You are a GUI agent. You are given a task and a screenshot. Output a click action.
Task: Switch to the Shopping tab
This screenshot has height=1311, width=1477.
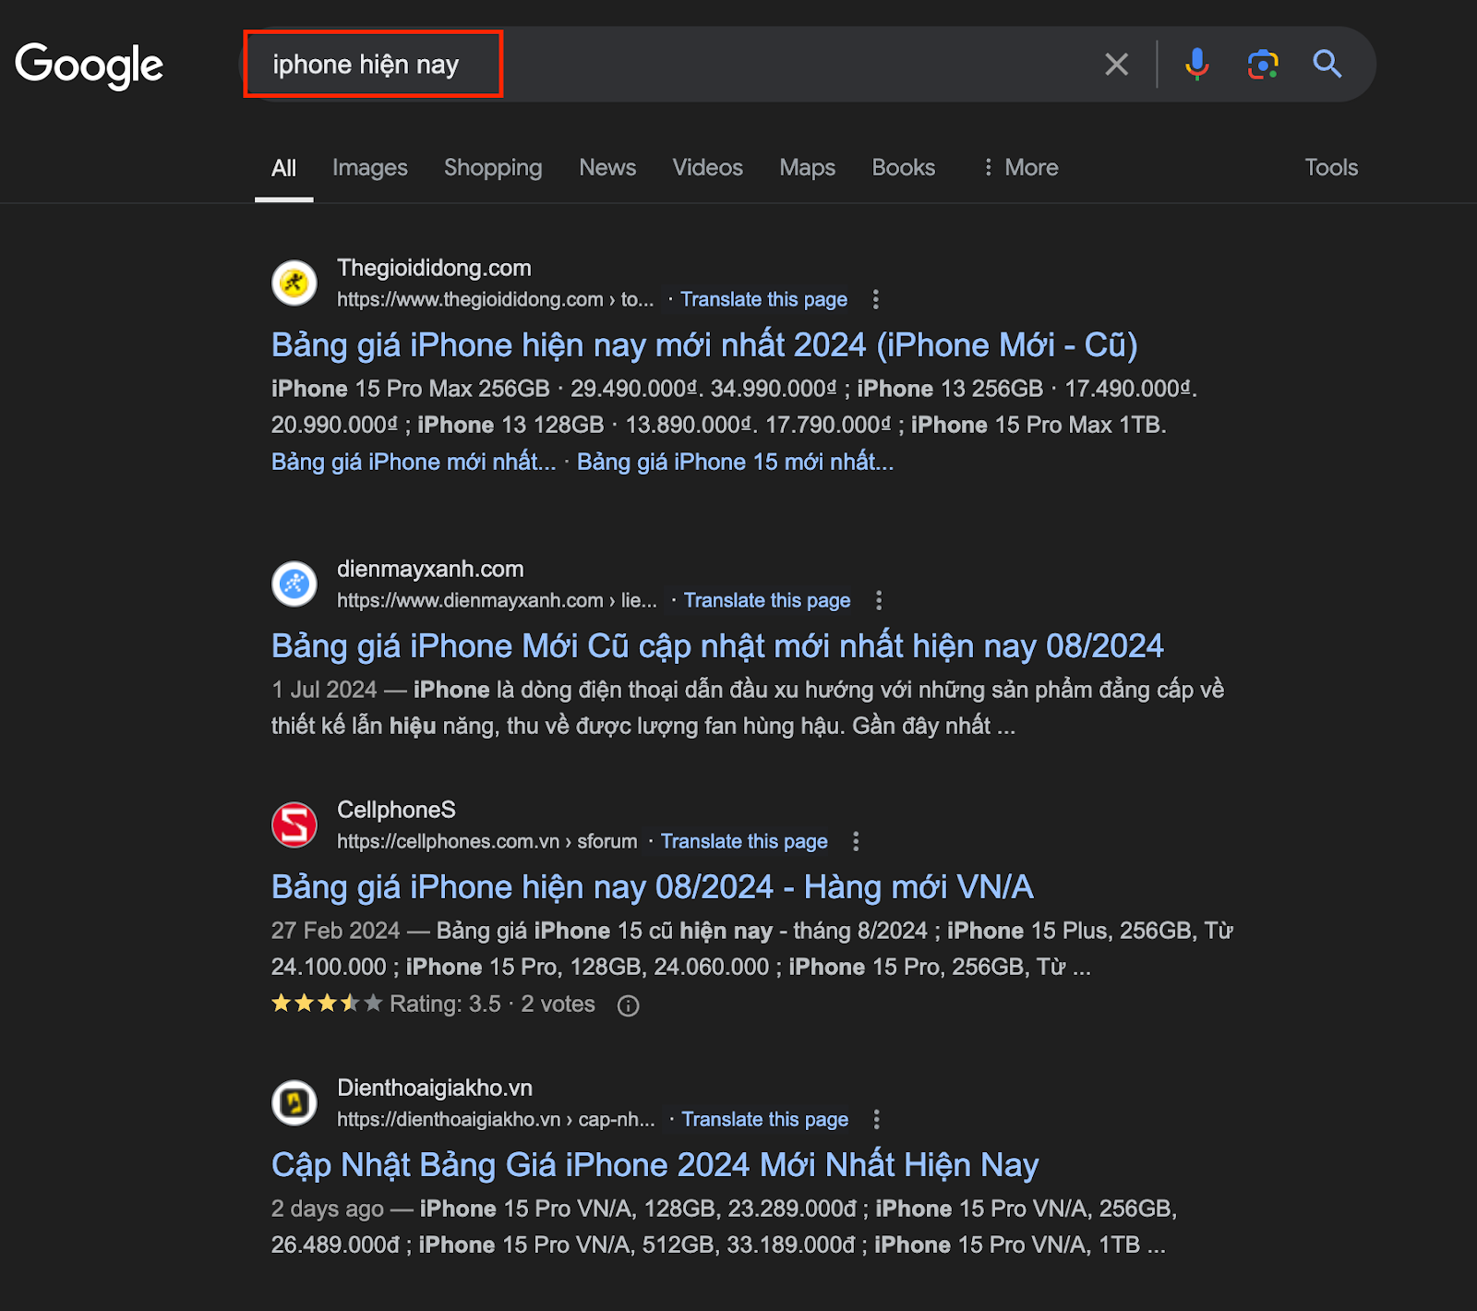tap(493, 167)
